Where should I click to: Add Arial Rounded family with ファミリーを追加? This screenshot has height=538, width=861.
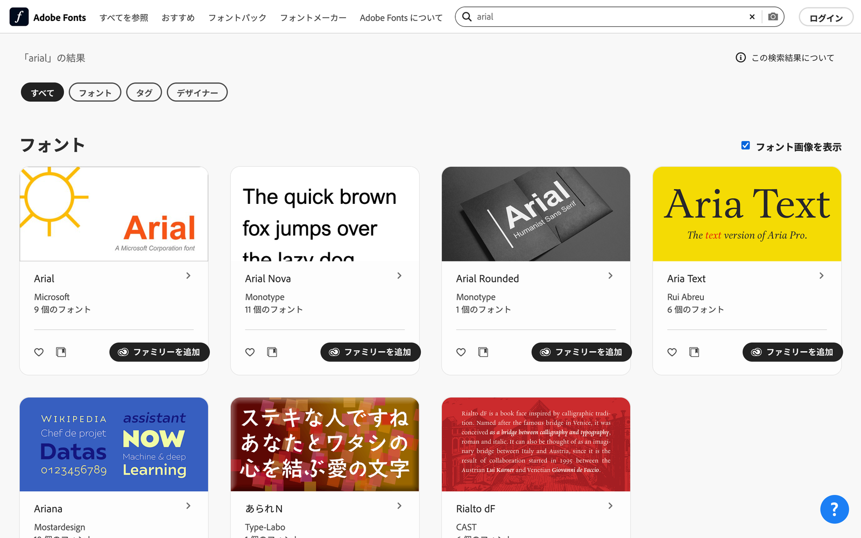point(581,352)
